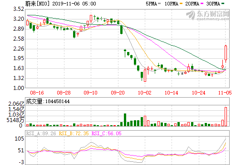
Task: Click the 105 RSI axis label
Action: click(19, 139)
